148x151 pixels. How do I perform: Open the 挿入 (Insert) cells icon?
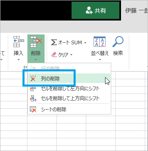pos(19,42)
